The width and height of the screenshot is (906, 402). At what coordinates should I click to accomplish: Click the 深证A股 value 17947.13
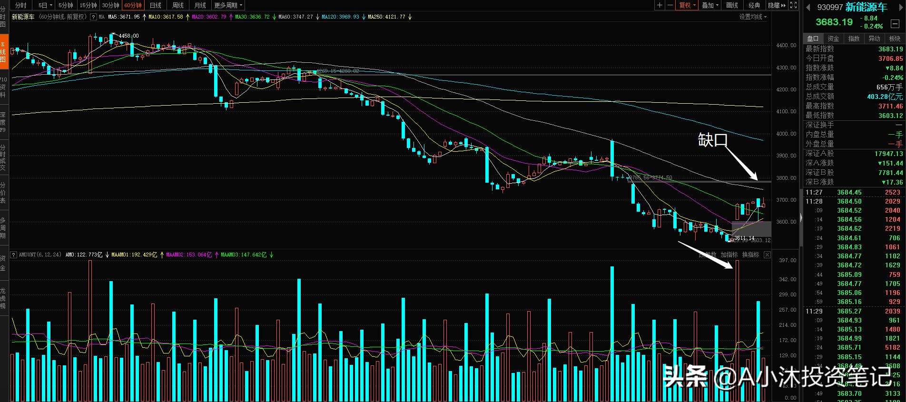pos(888,154)
